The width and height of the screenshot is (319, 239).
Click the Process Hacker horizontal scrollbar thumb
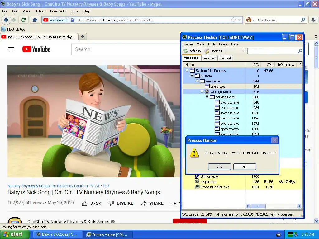coord(258,206)
